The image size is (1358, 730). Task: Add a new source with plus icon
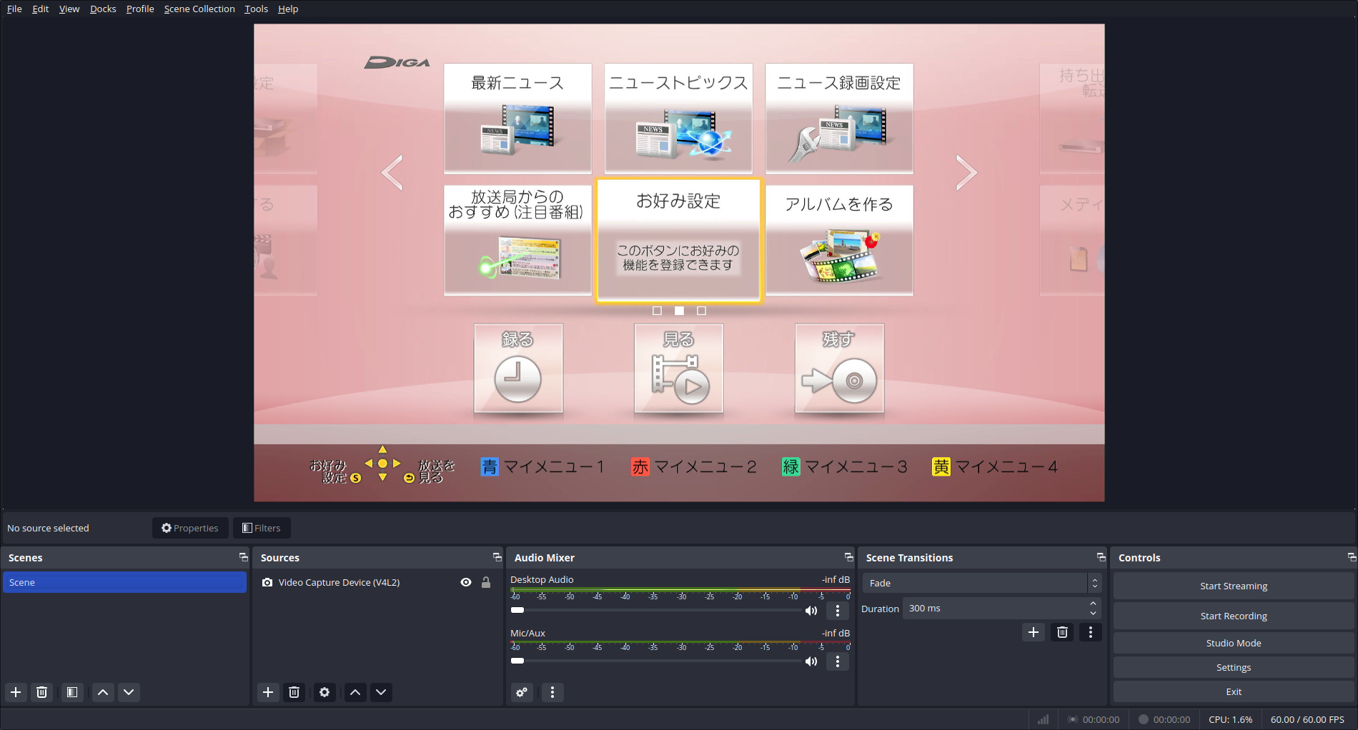pyautogui.click(x=268, y=692)
